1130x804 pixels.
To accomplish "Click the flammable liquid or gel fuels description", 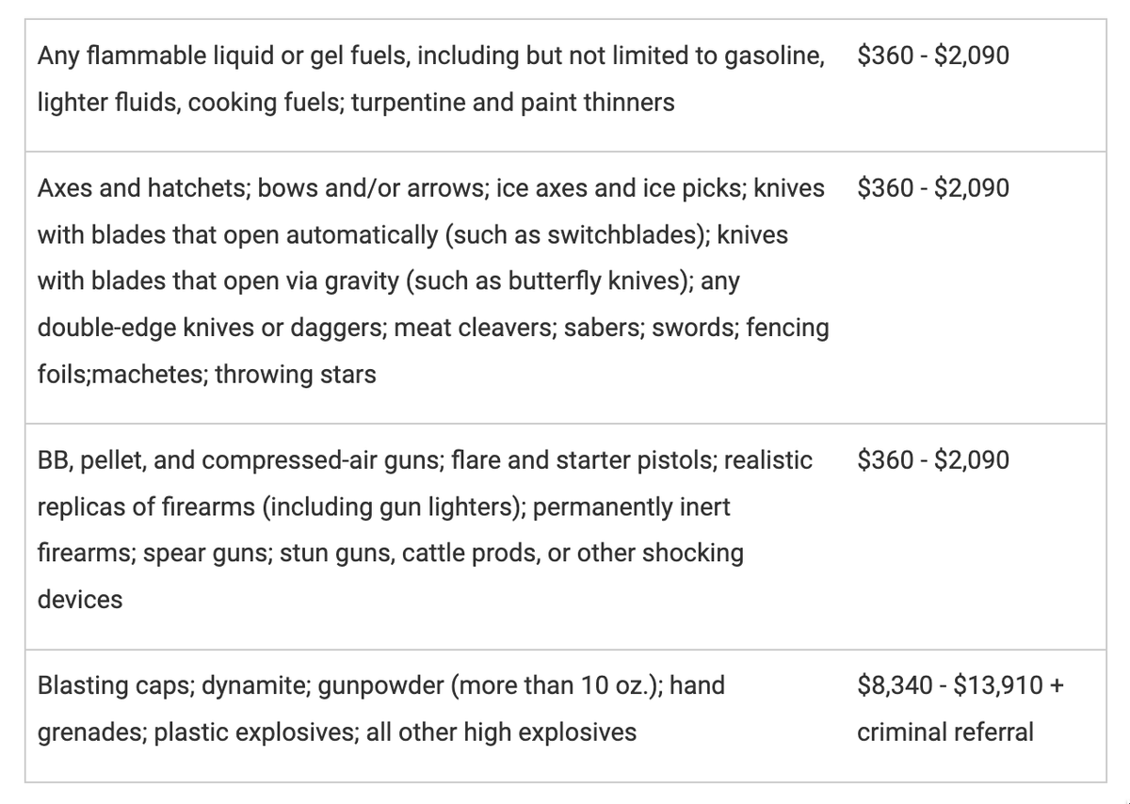I will tap(431, 79).
